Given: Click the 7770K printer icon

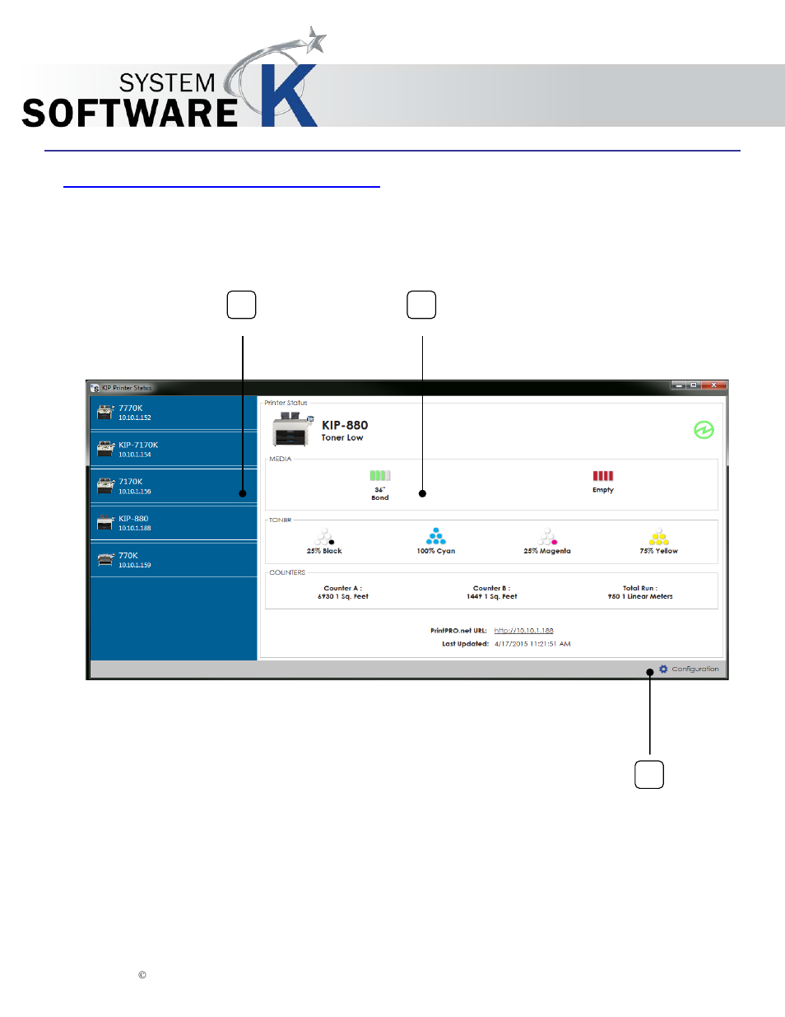Looking at the screenshot, I should [x=105, y=412].
